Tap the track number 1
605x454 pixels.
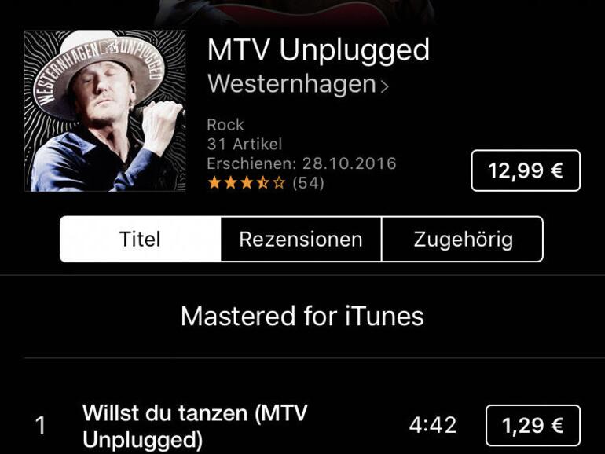point(40,427)
